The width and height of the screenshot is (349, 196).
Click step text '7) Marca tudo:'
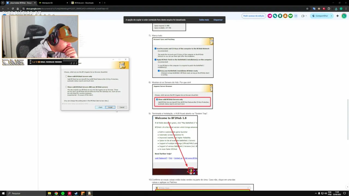155,36
